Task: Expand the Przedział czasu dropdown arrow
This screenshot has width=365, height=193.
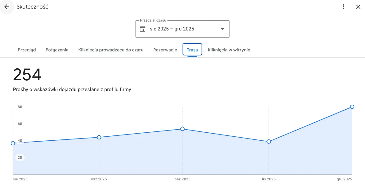Action: tap(222, 29)
